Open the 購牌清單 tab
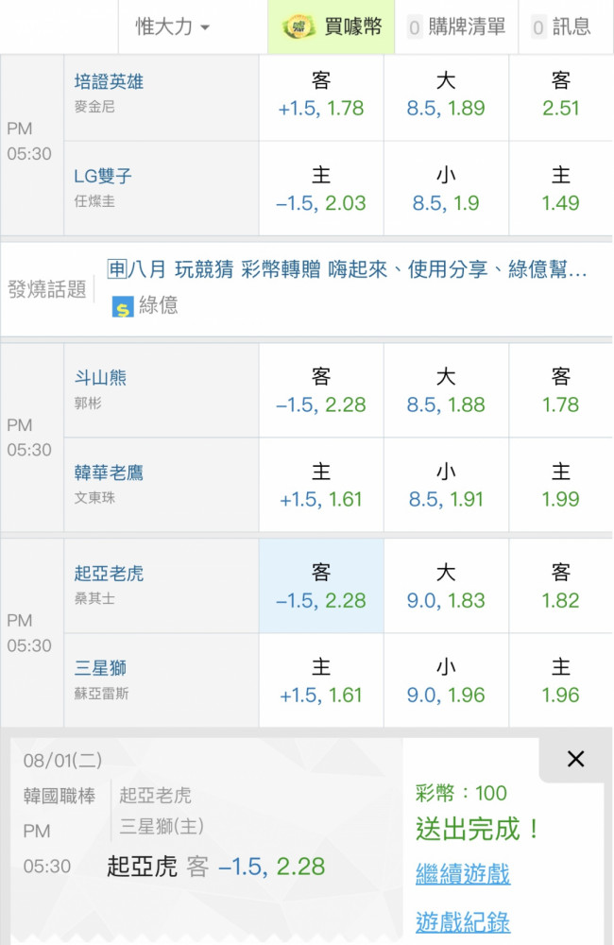 pos(456,26)
